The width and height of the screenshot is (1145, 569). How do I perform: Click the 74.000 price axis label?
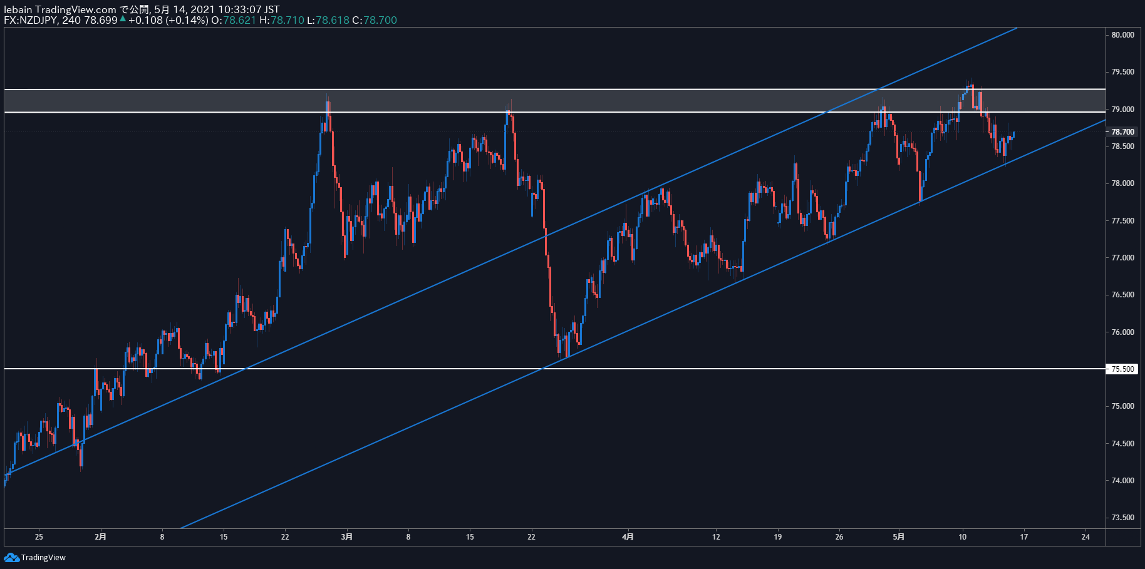(x=1122, y=481)
